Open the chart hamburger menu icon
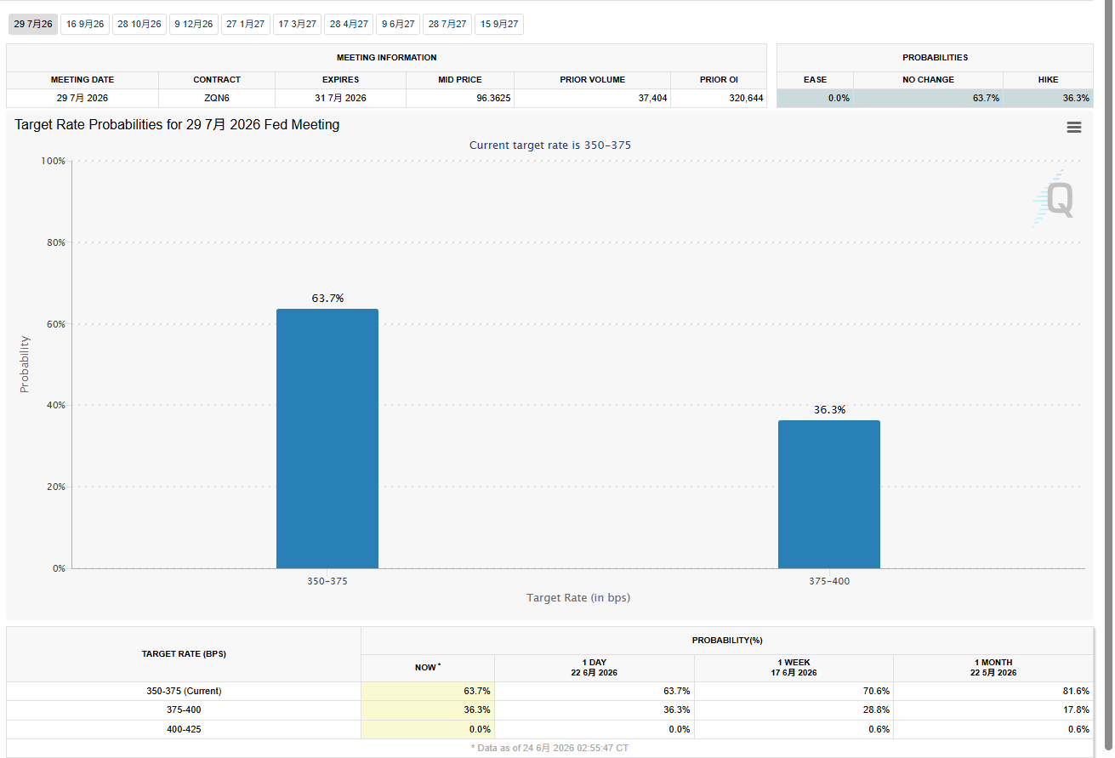The width and height of the screenshot is (1115, 758). (1074, 127)
